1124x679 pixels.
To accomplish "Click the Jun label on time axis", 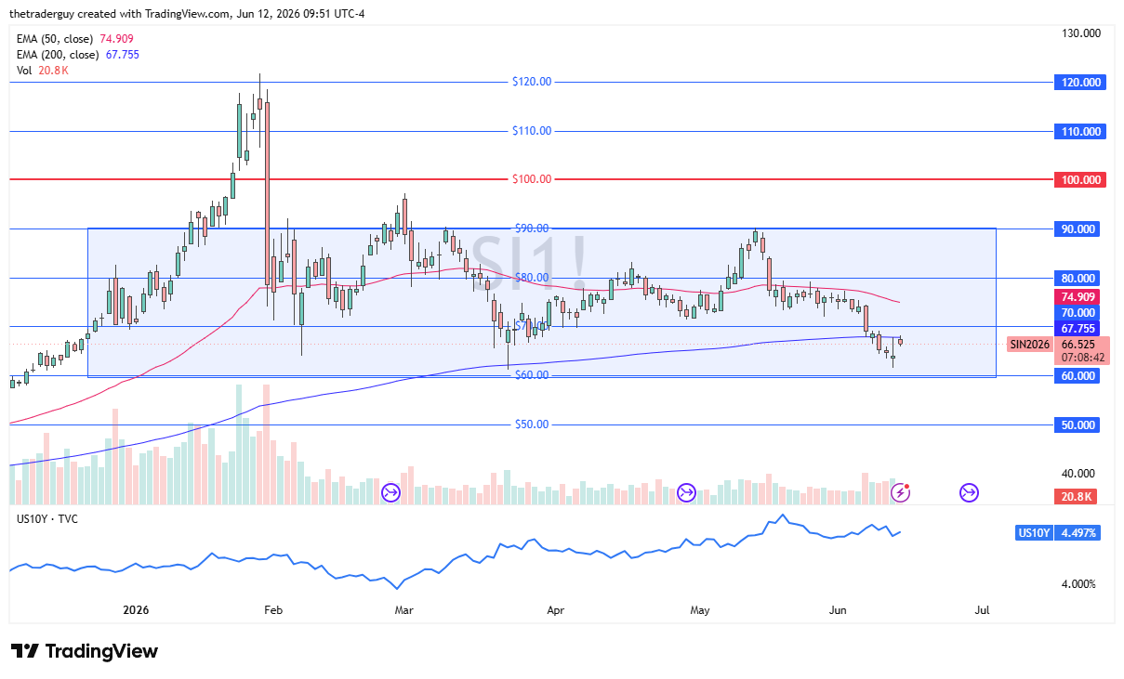I will coord(838,611).
